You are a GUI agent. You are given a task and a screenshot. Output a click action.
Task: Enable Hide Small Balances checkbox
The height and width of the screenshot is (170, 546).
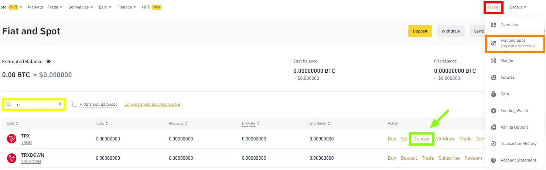(x=75, y=105)
